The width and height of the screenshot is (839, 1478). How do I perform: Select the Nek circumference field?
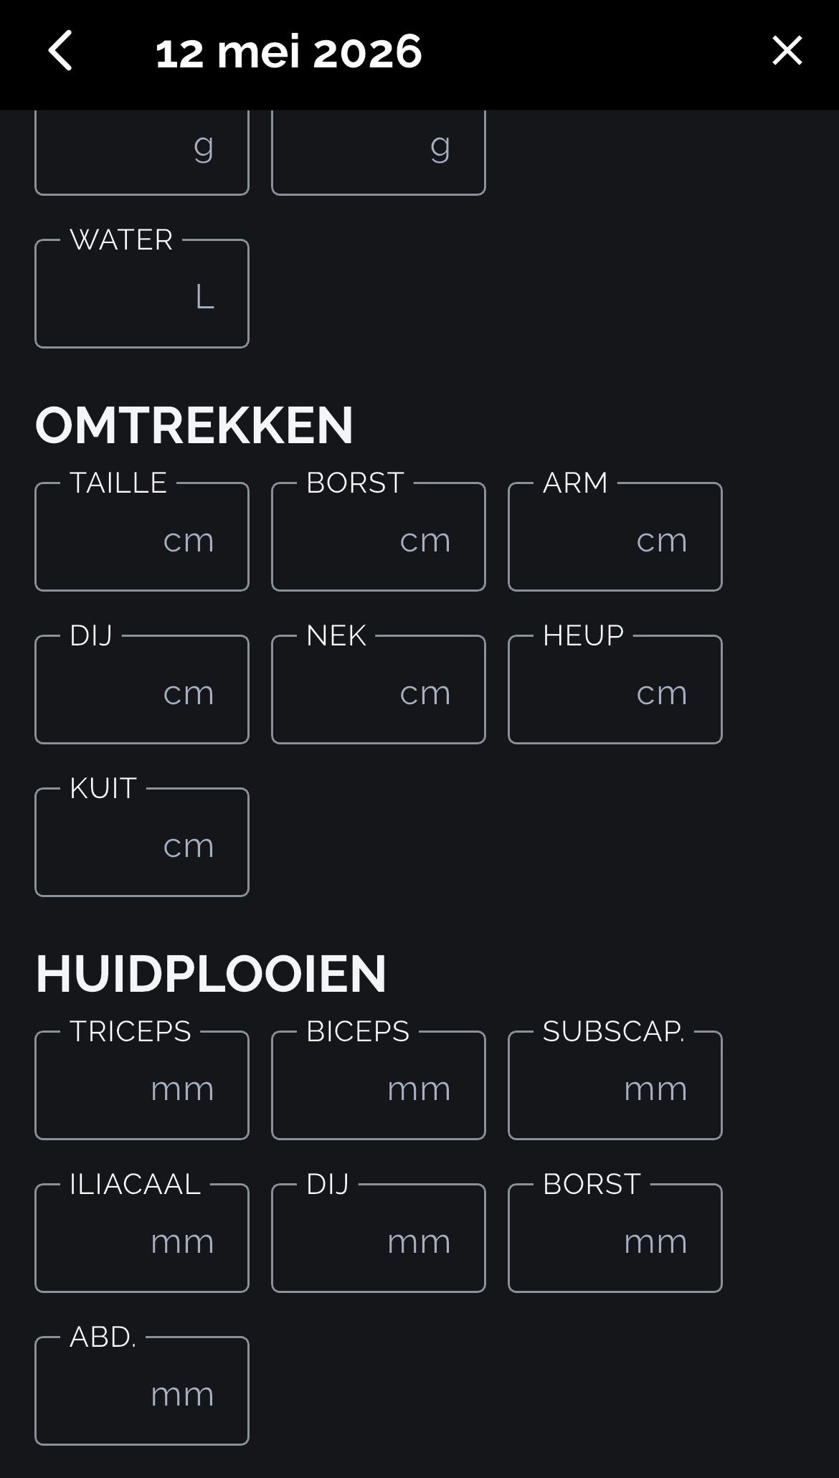[379, 690]
